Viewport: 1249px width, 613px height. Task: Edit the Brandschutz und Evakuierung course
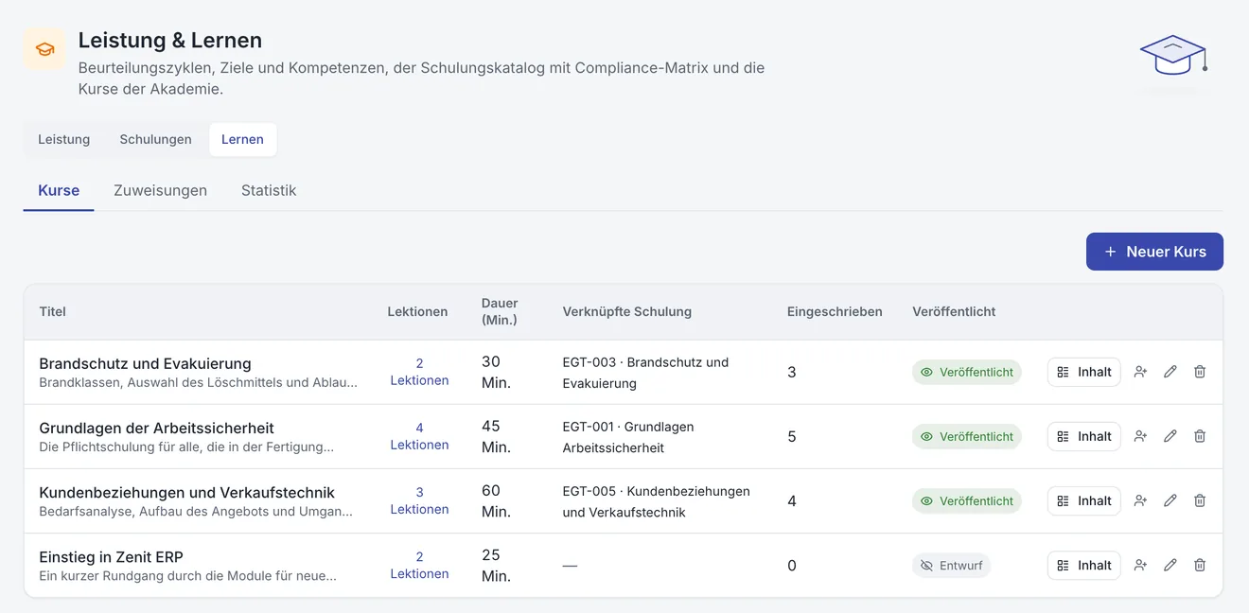[1170, 372]
